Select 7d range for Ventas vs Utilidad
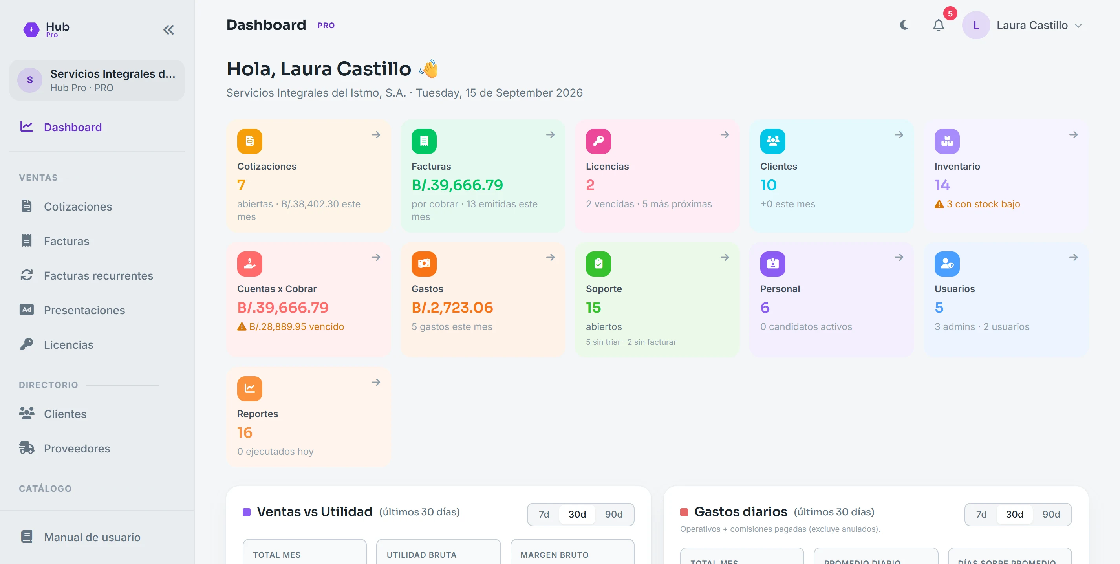This screenshot has height=564, width=1120. [x=544, y=515]
